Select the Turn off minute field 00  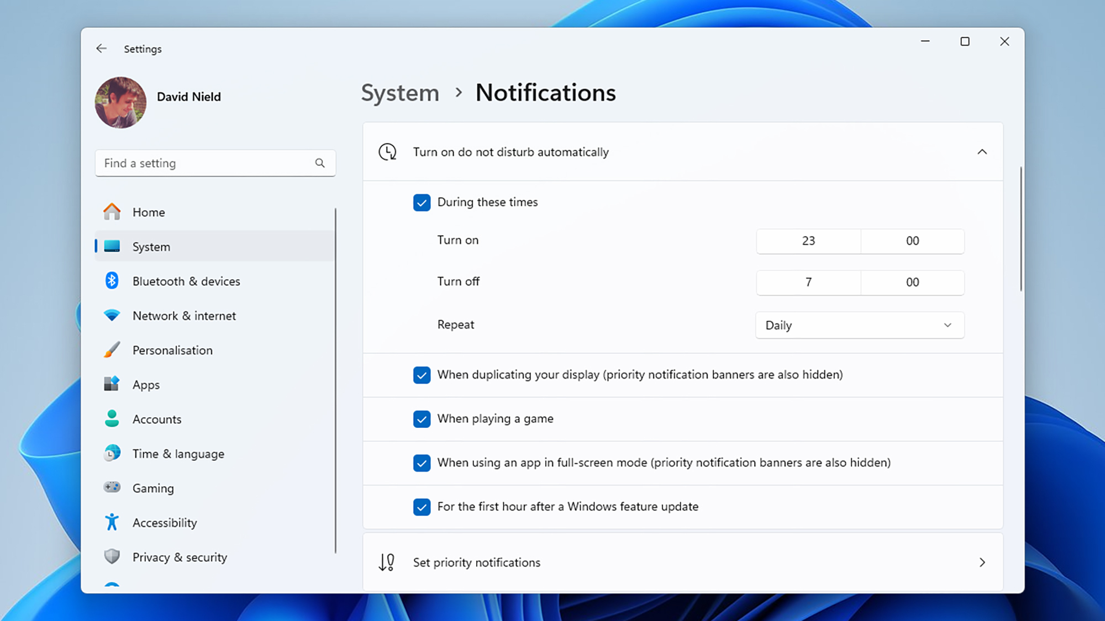(x=913, y=283)
